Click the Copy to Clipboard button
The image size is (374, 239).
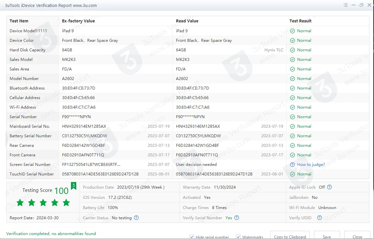click(x=290, y=235)
